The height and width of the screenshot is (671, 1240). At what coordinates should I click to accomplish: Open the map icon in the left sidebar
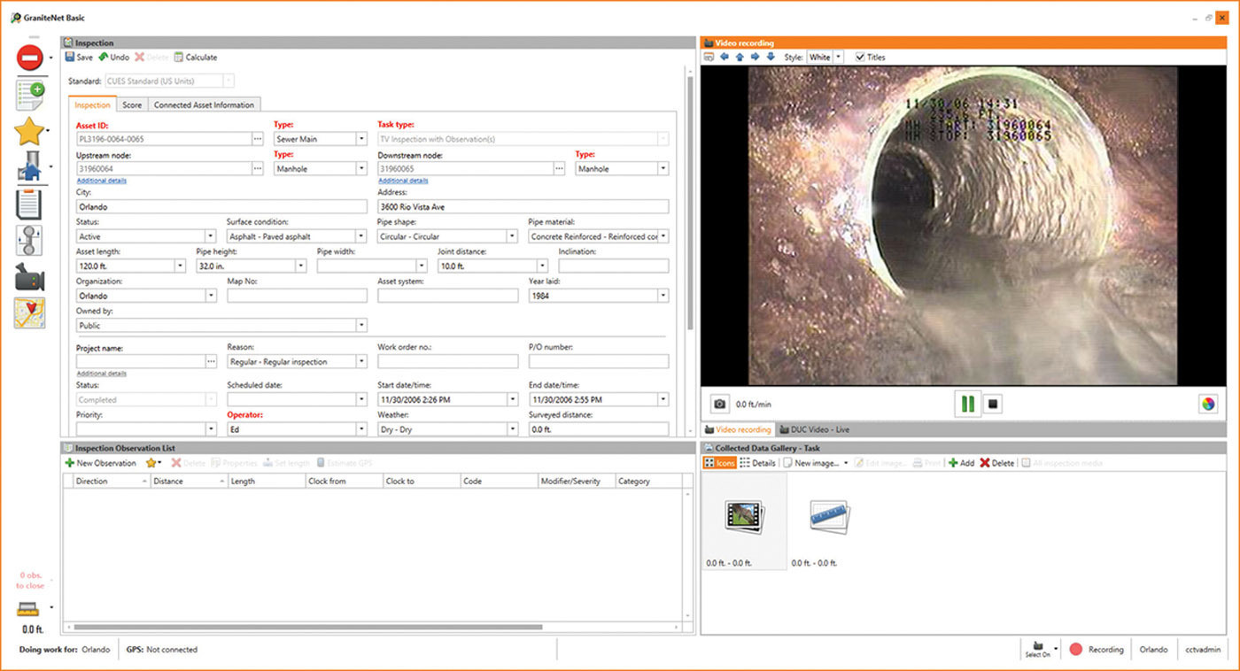(29, 312)
